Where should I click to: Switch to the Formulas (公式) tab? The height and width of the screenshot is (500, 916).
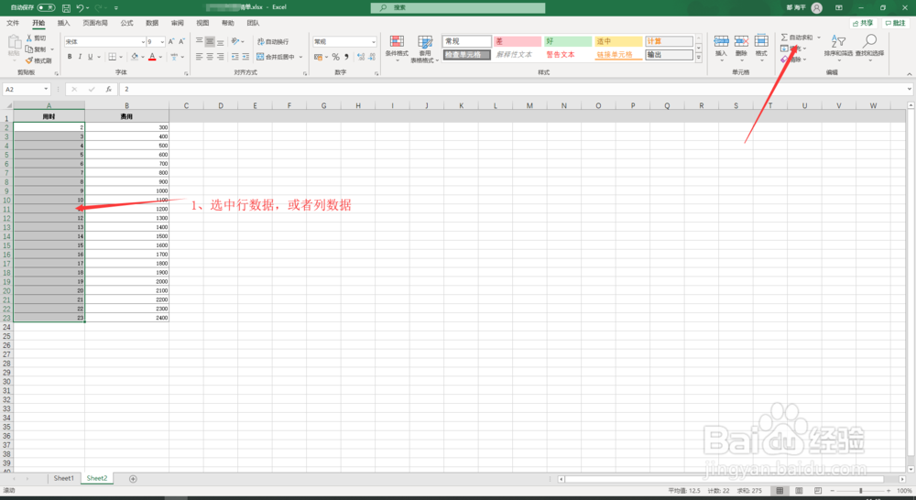(126, 23)
